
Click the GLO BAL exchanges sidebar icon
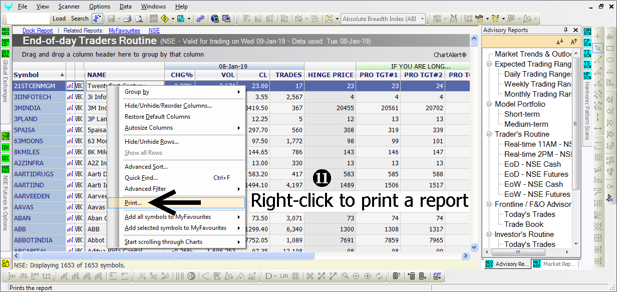[6, 54]
